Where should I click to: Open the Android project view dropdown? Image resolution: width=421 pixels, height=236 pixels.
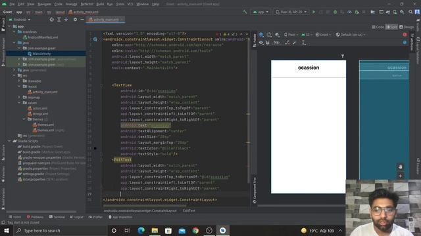click(20, 20)
